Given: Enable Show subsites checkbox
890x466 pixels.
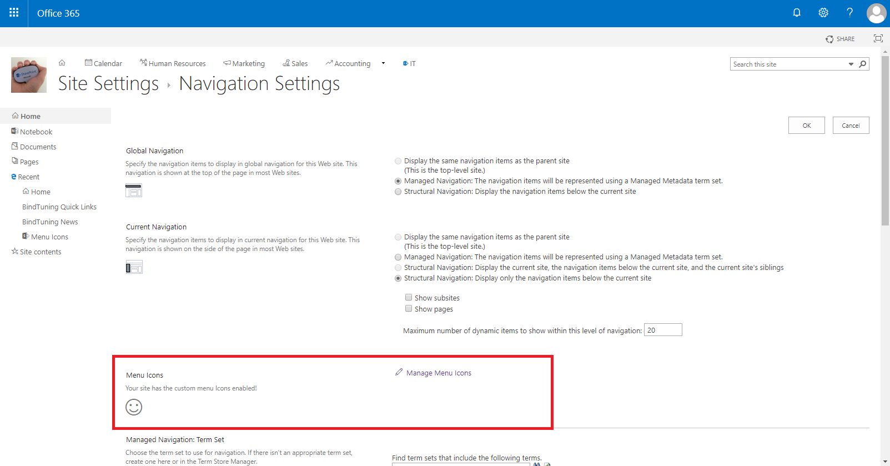Looking at the screenshot, I should 409,297.
